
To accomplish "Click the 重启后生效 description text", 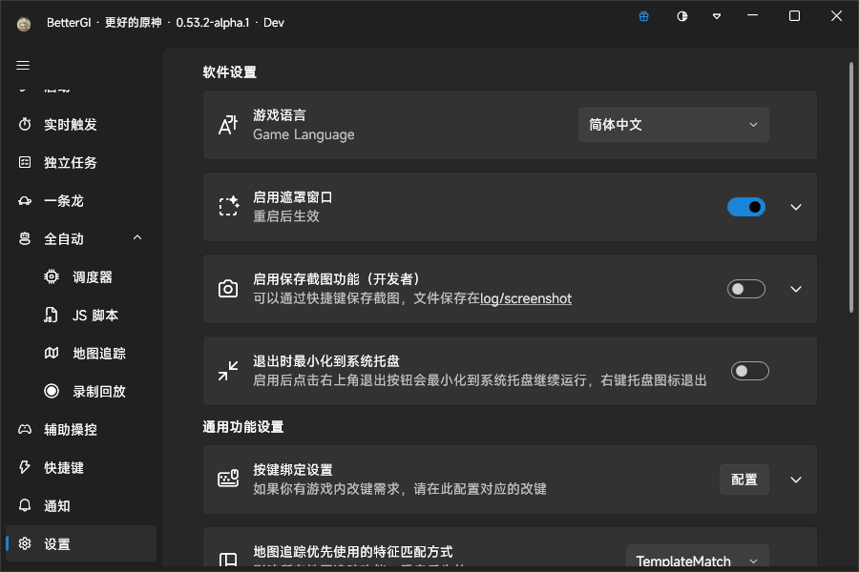I will point(286,216).
